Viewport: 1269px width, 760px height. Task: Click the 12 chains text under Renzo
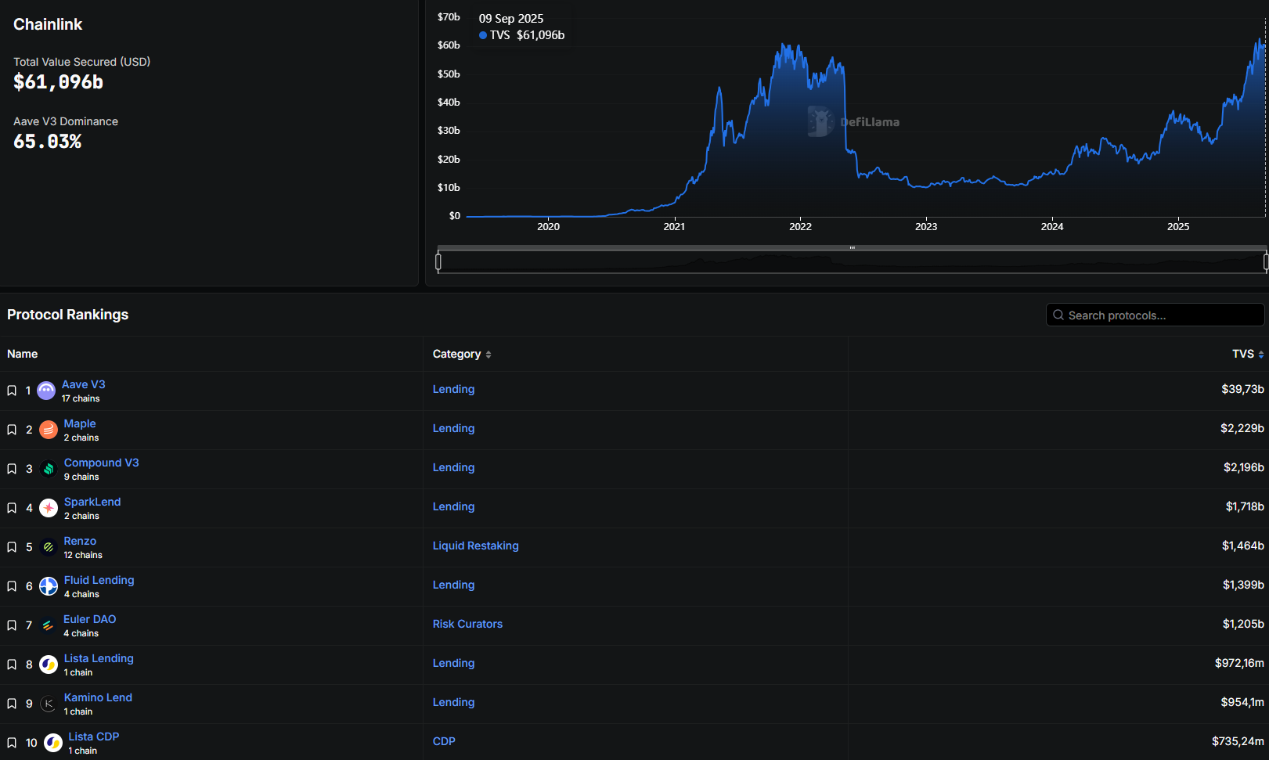point(83,555)
